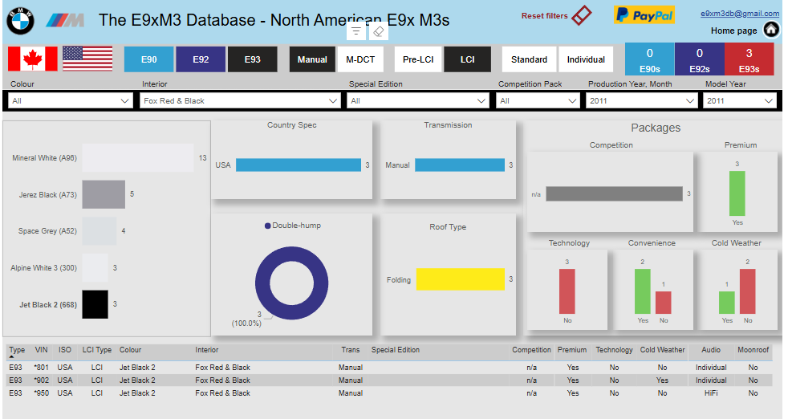Toggle the M-DCT transmission filter

(360, 59)
